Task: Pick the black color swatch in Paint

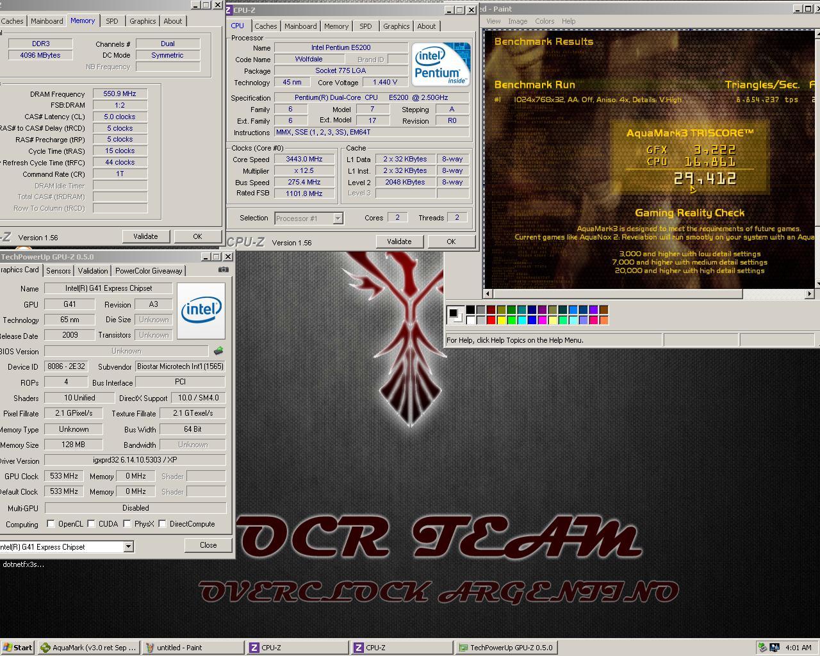Action: (x=470, y=309)
